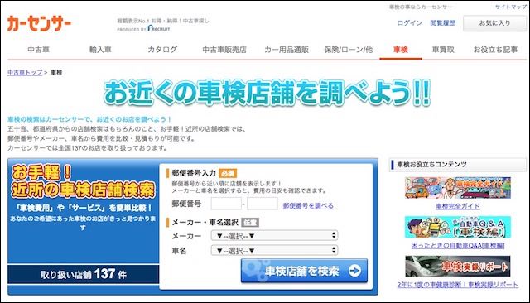
Task: Open the 閲覧履歴 link
Action: coord(443,23)
